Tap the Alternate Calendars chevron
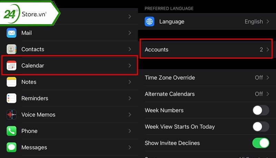 click(x=268, y=94)
